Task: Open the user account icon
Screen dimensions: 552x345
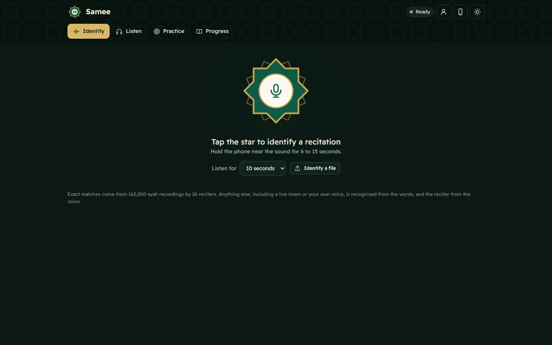Action: pyautogui.click(x=444, y=12)
